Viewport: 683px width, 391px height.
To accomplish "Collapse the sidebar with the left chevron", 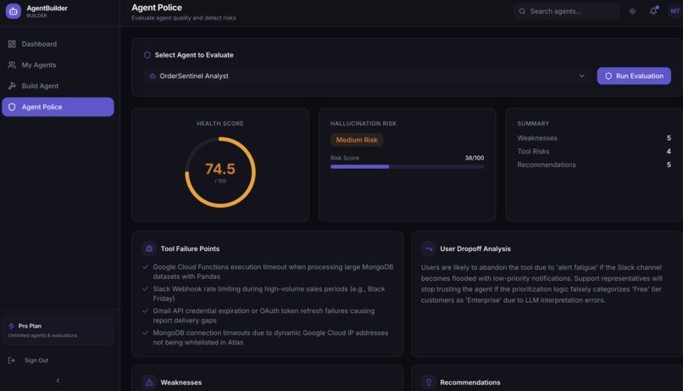I will [x=58, y=381].
